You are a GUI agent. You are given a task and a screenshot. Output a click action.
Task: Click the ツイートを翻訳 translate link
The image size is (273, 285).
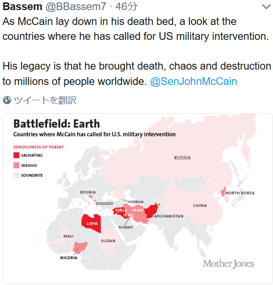(45, 100)
